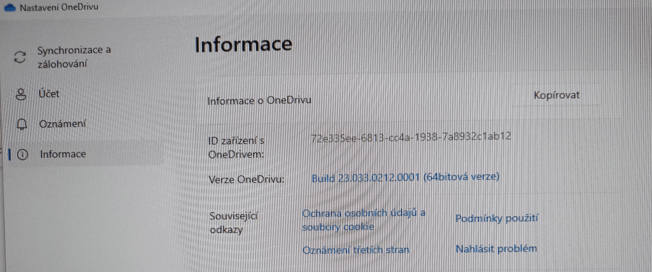Click the Informace o OneDrivu label
Viewport: 652px width, 272px height.
[260, 100]
